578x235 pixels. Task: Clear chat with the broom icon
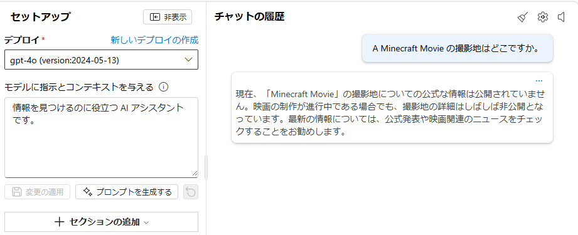coord(523,17)
